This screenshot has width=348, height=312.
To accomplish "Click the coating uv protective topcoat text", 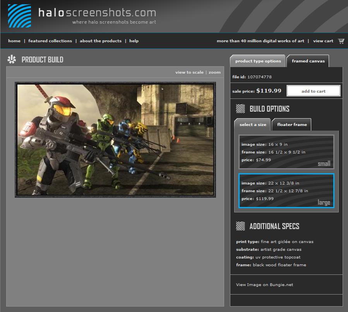I will (x=268, y=257).
